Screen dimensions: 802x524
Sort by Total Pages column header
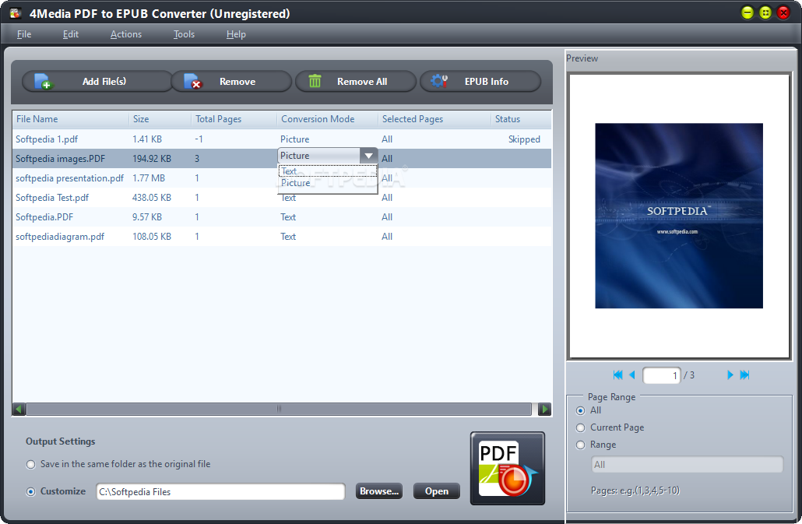(234, 118)
